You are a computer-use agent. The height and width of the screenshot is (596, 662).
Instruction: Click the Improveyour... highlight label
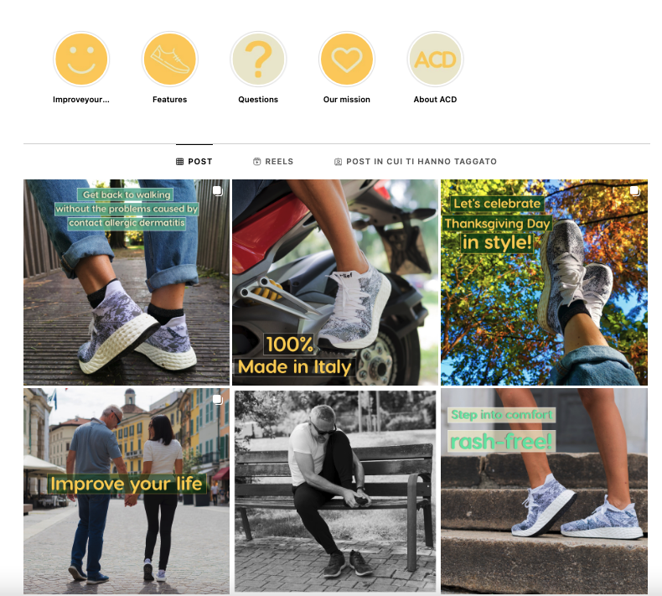click(81, 100)
